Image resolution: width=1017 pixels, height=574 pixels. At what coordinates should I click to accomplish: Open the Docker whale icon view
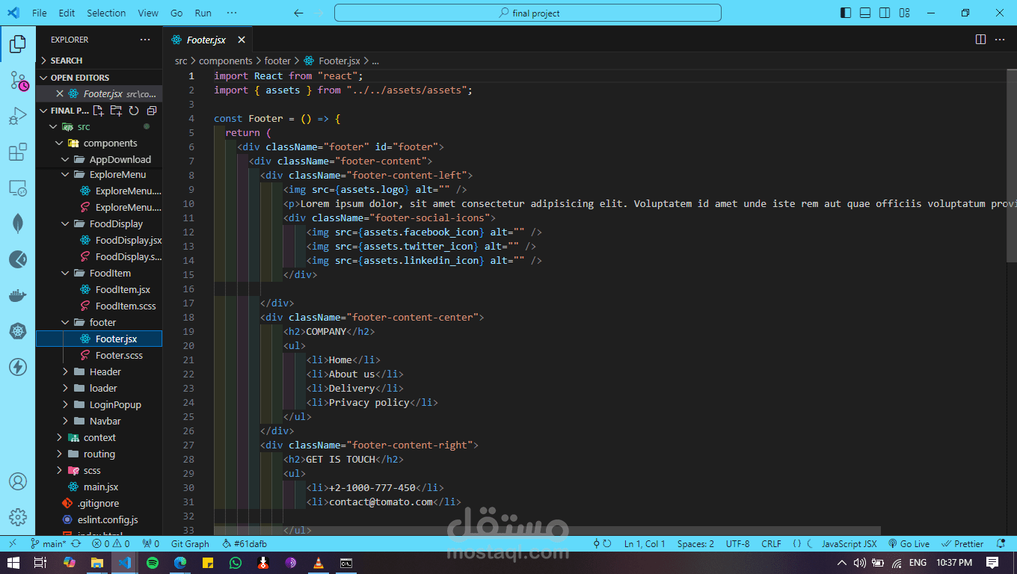point(17,296)
